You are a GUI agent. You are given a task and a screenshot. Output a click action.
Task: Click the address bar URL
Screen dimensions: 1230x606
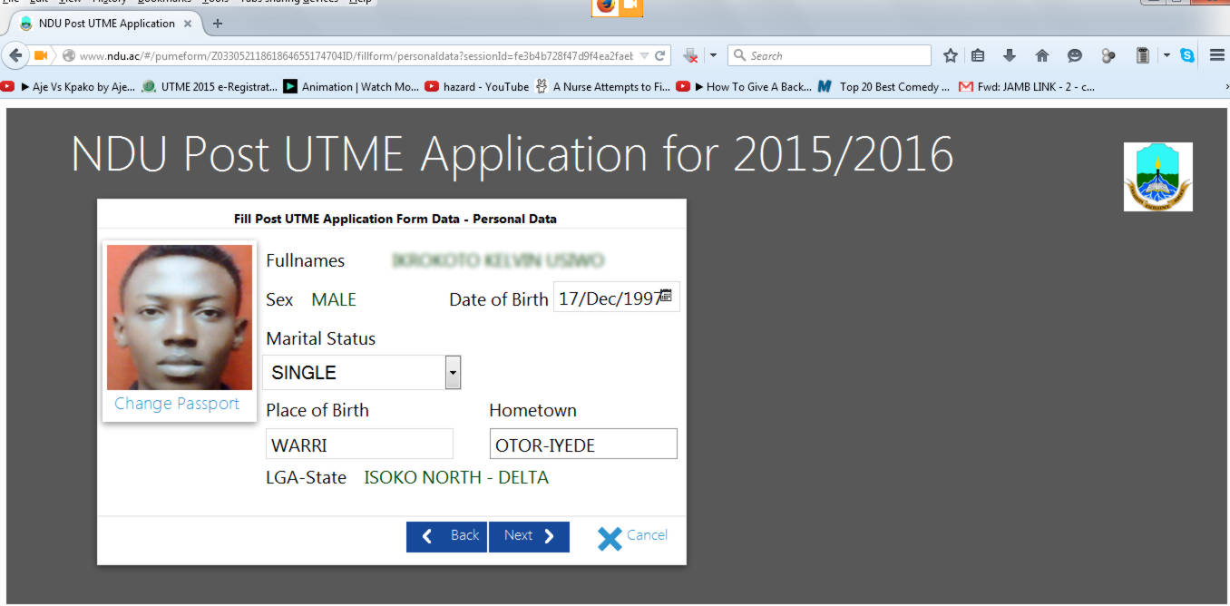pyautogui.click(x=356, y=55)
